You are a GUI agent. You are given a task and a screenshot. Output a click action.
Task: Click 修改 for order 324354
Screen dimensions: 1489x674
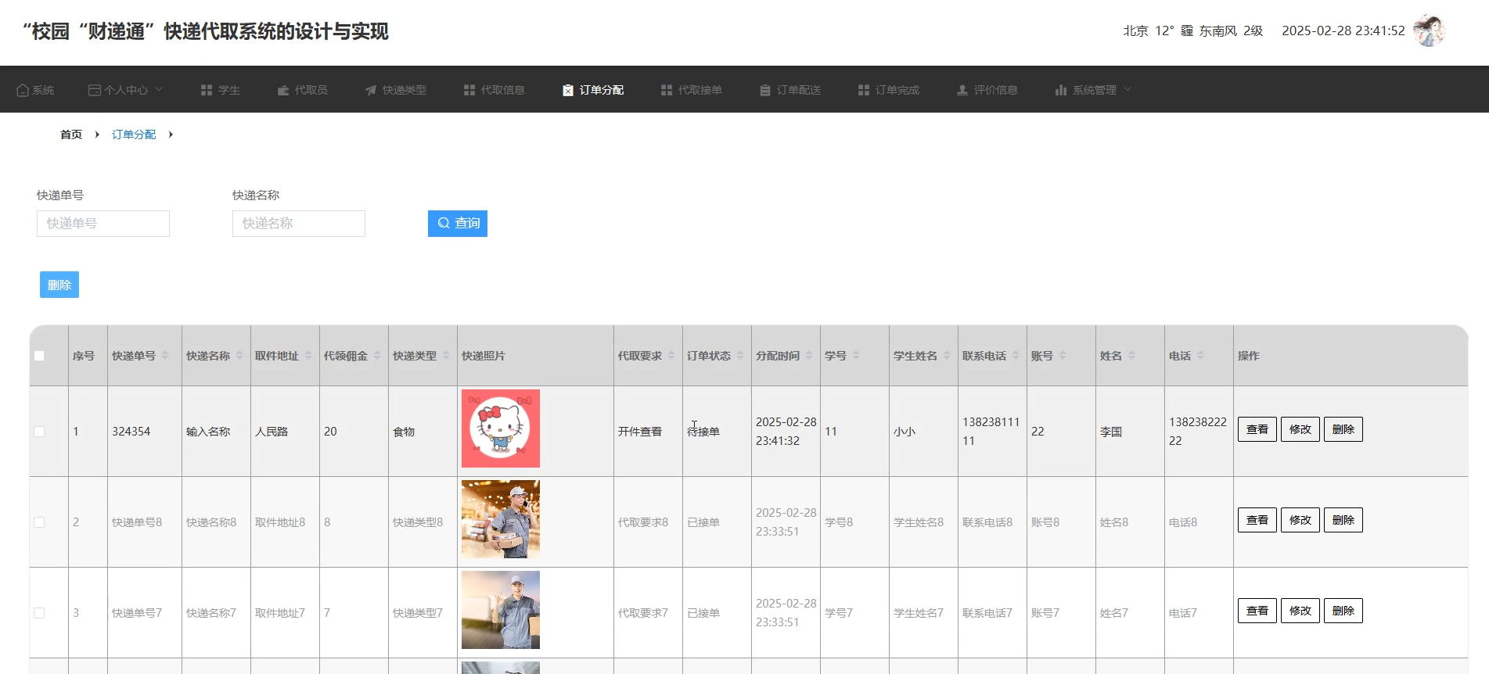pos(1300,429)
